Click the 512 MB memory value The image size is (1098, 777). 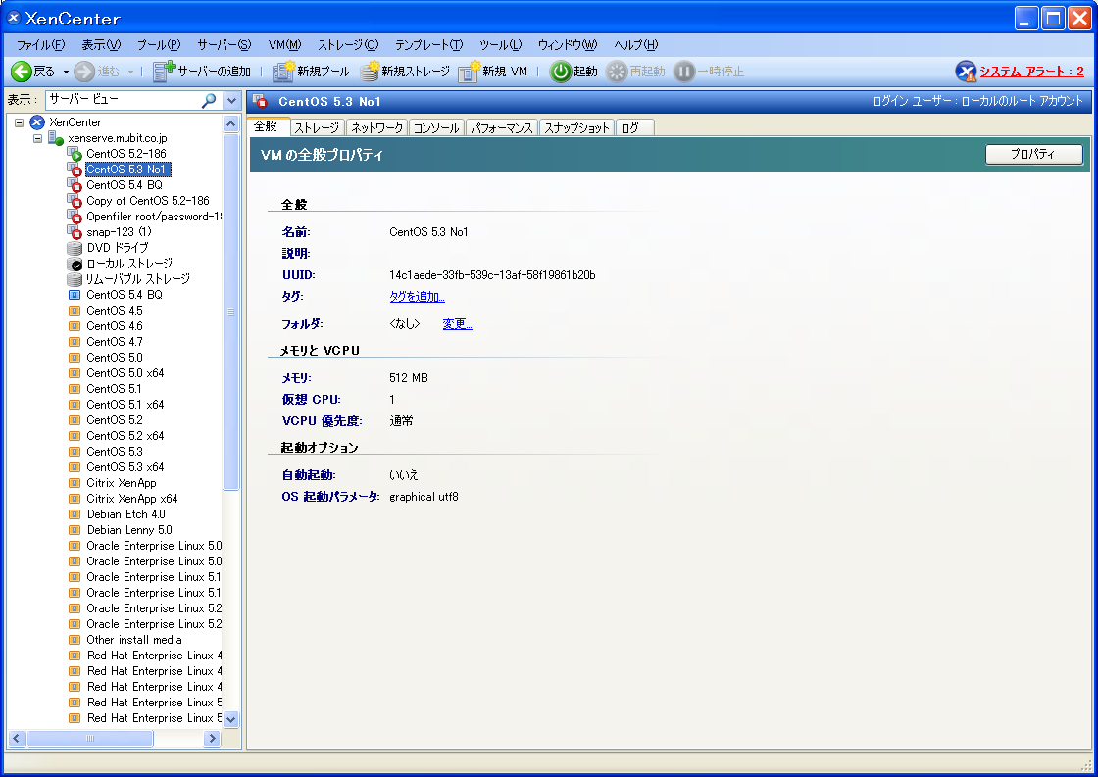[409, 378]
